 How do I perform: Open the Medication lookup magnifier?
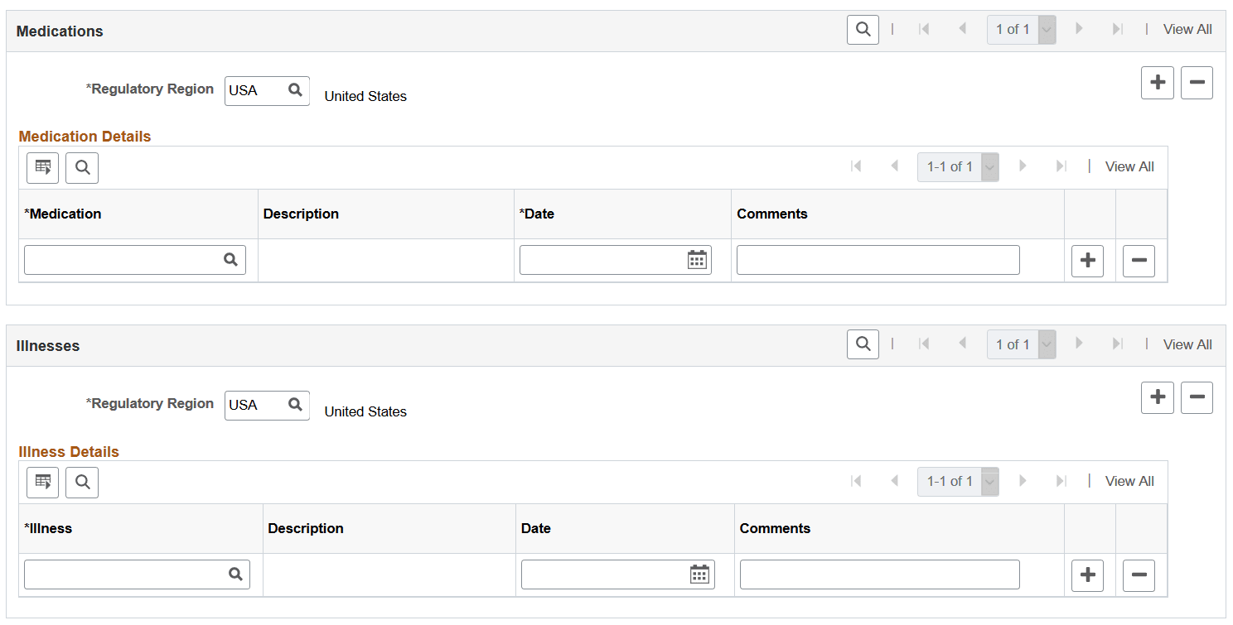[x=230, y=260]
